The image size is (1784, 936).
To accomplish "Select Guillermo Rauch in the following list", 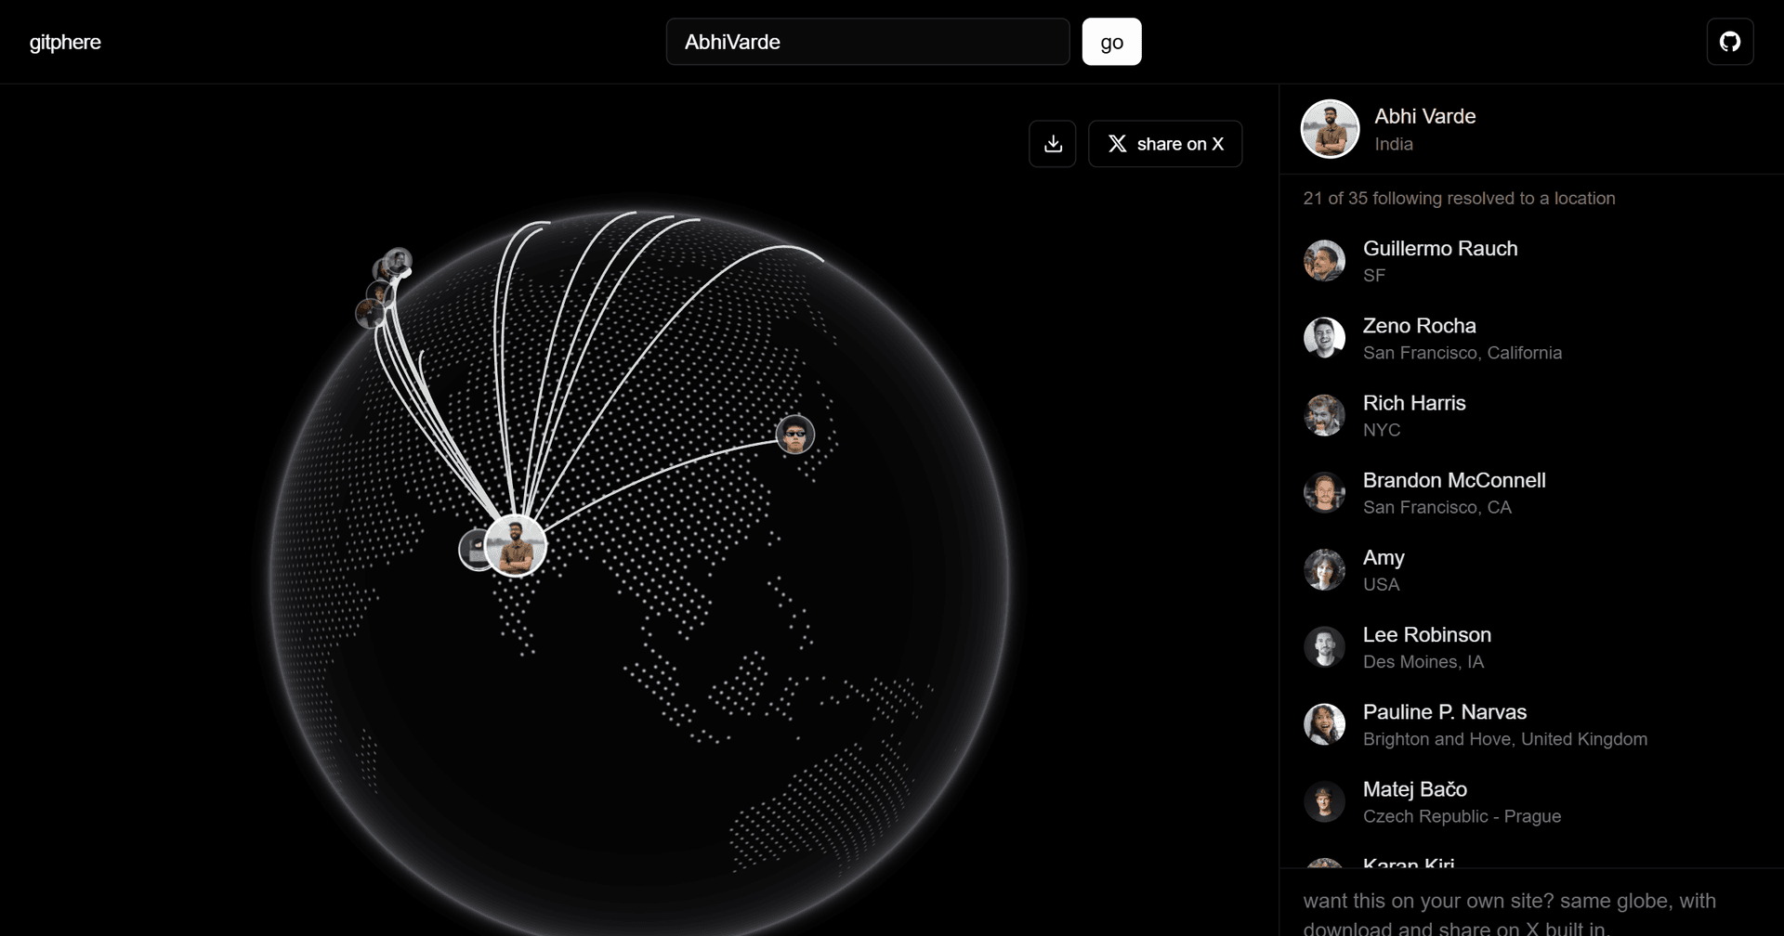I will tap(1531, 261).
